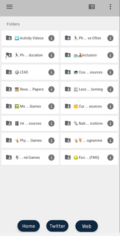Show info for Activity Videos folder
This screenshot has width=120, height=236.
click(51, 38)
